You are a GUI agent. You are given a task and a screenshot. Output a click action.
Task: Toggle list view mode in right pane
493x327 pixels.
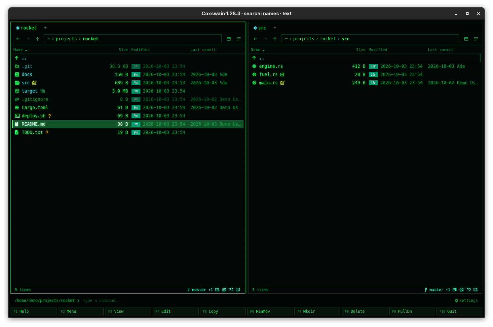(x=476, y=39)
